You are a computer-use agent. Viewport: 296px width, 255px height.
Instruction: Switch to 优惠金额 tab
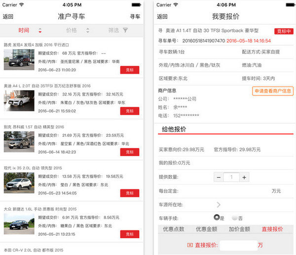tap(207, 229)
